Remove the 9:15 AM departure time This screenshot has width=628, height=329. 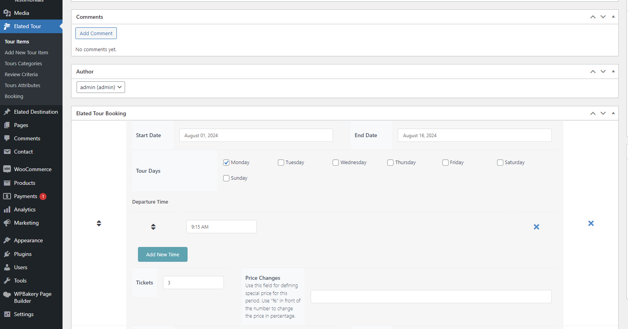[537, 227]
